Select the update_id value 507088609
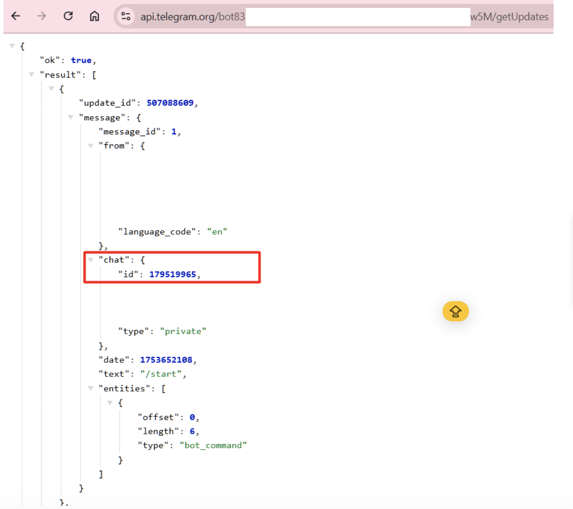Image resolution: width=573 pixels, height=509 pixels. pyautogui.click(x=170, y=103)
